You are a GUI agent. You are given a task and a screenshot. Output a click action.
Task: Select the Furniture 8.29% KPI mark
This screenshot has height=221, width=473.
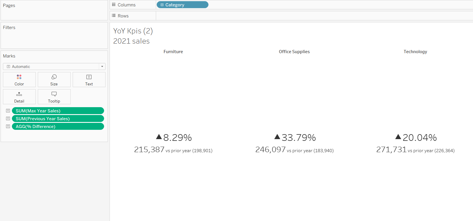point(174,138)
